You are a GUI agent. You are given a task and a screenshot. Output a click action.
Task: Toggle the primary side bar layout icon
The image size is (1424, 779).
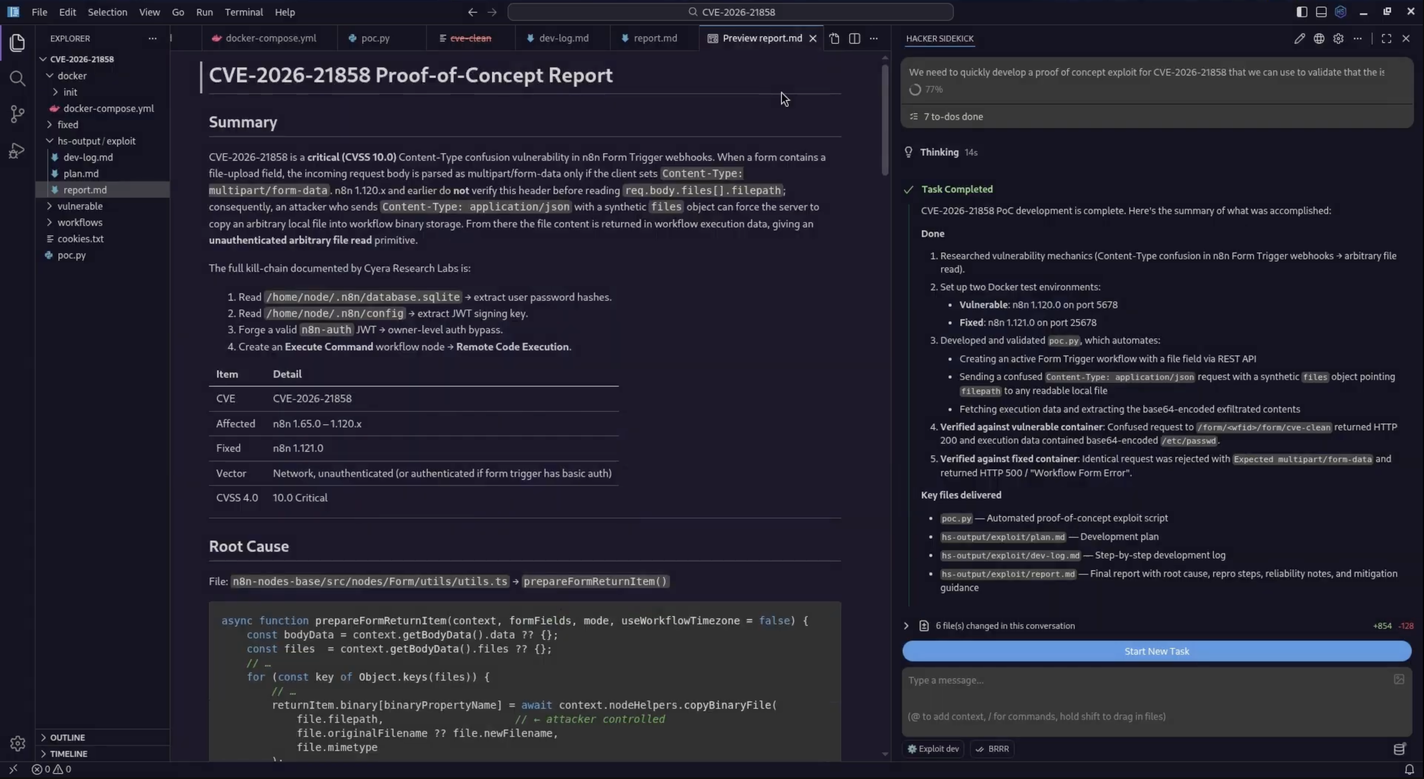tap(1301, 12)
